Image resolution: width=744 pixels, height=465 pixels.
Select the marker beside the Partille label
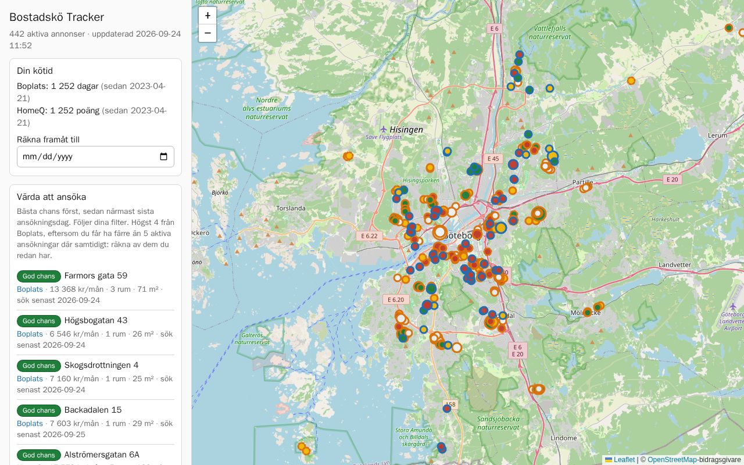pyautogui.click(x=586, y=187)
